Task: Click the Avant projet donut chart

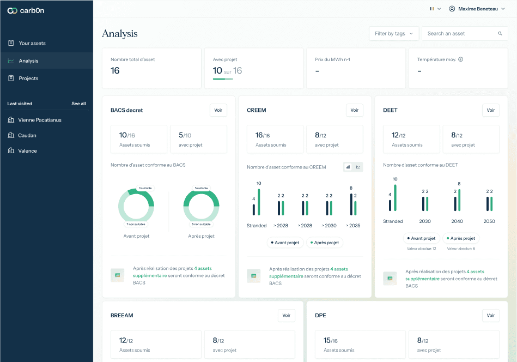Action: pos(136,206)
